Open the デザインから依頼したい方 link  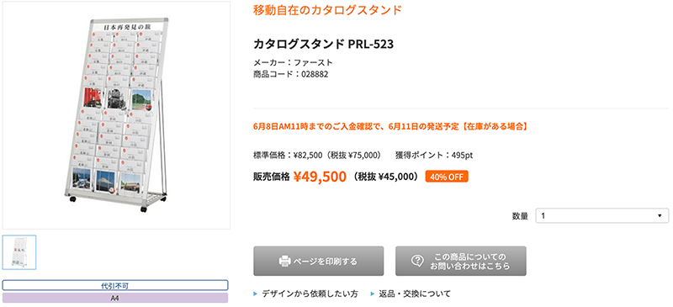[310, 294]
